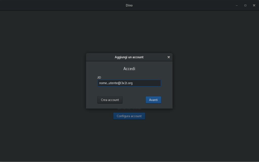This screenshot has height=162, width=259.
Task: Close the Dino main window
Action: [x=254, y=6]
